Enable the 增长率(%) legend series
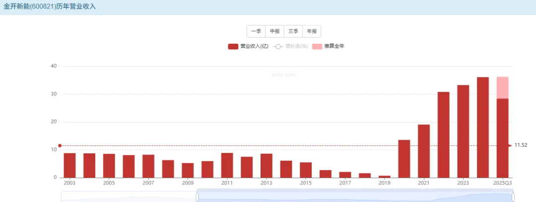Screen dimensions: 536x202 (x=290, y=47)
